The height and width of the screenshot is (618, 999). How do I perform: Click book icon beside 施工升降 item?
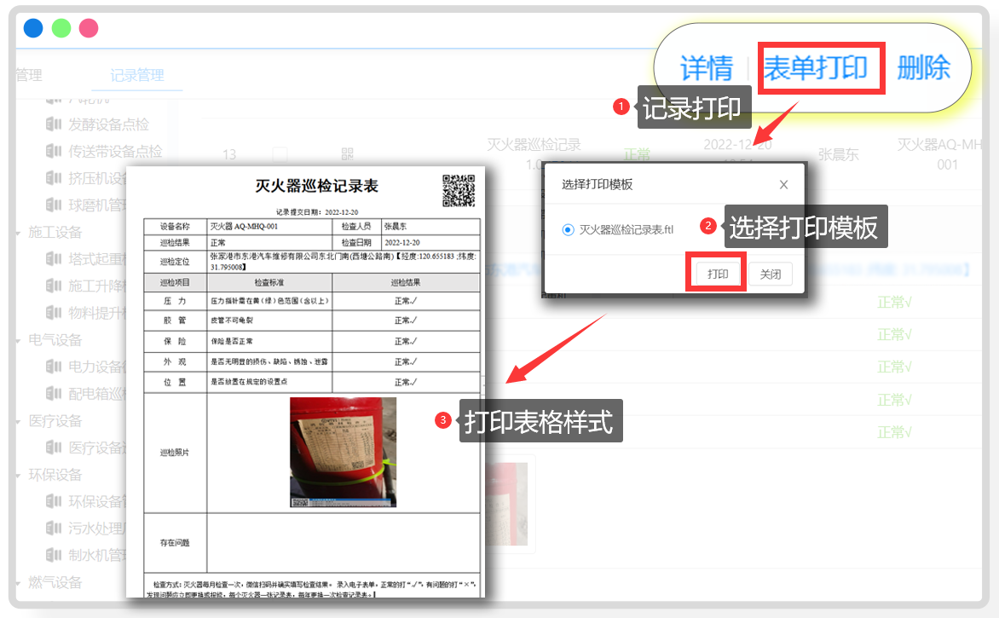(54, 286)
